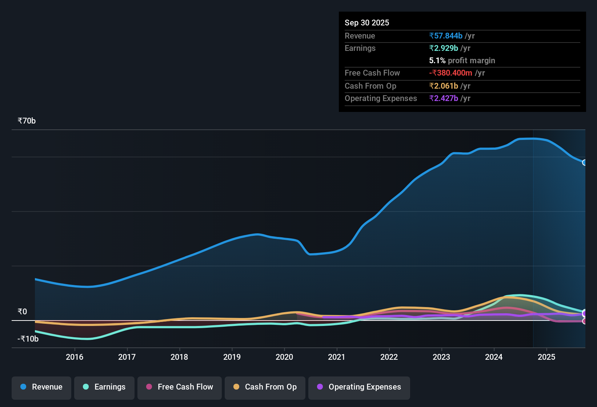This screenshot has height=407, width=597.
Task: Click the ₹70b gridline label
Action: tap(26, 121)
